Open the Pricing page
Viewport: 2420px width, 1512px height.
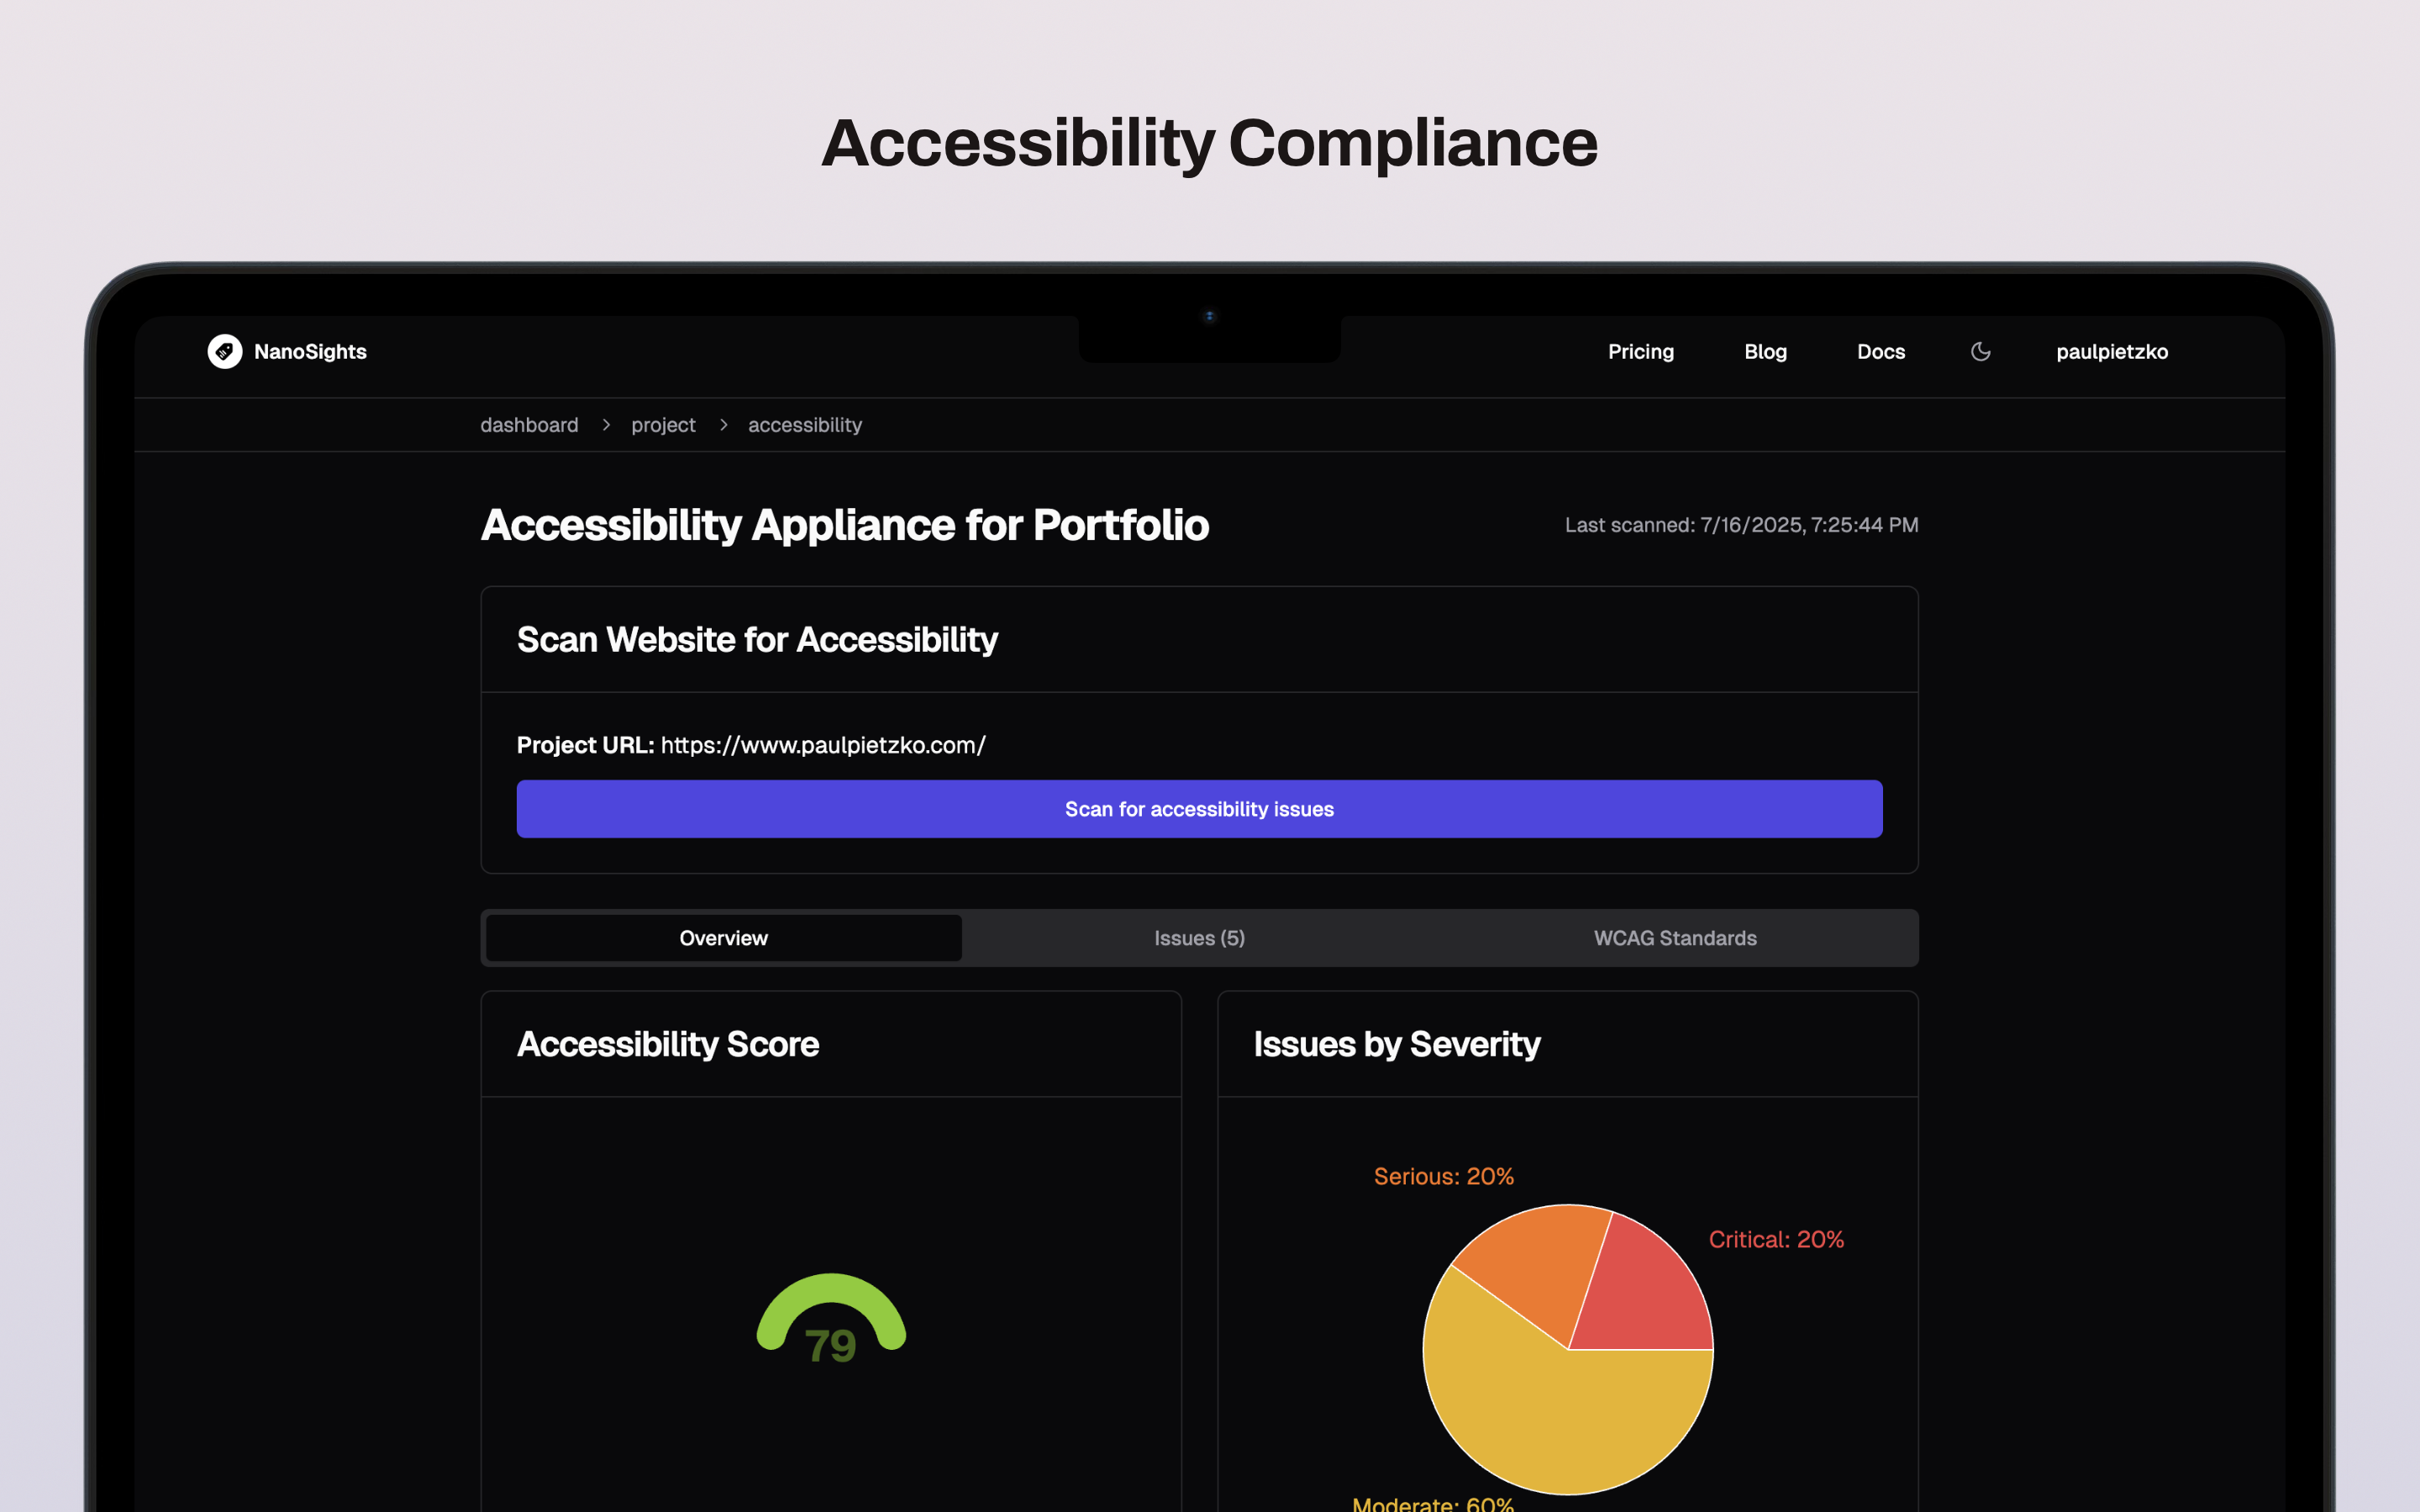[1640, 352]
